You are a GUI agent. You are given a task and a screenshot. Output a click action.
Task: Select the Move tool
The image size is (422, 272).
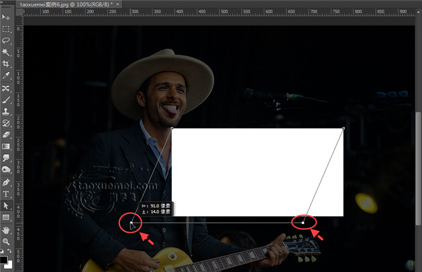coord(6,17)
